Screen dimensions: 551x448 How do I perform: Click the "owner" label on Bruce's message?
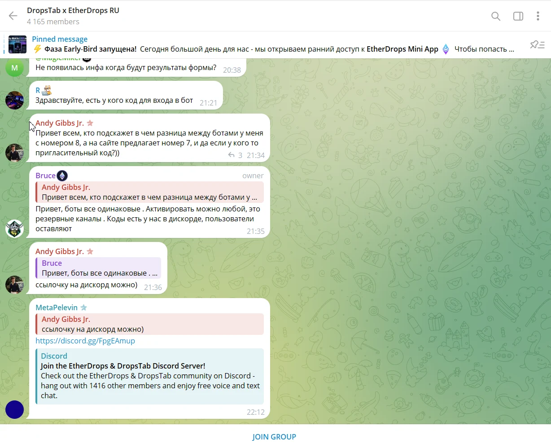[253, 176]
